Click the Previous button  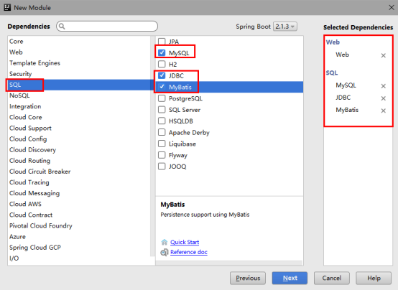tap(248, 278)
